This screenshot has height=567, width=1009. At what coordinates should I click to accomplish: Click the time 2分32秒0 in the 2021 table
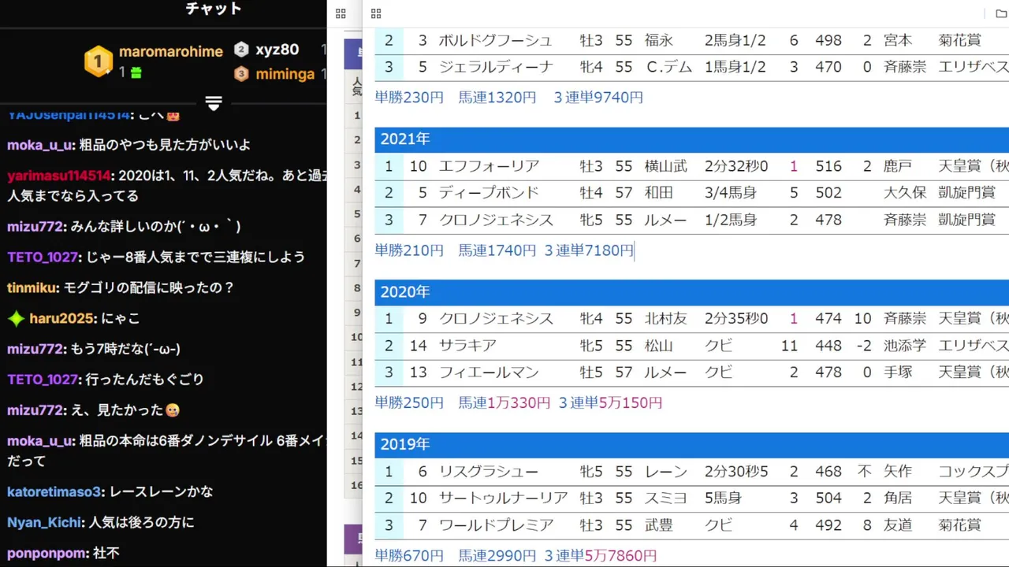coord(736,166)
